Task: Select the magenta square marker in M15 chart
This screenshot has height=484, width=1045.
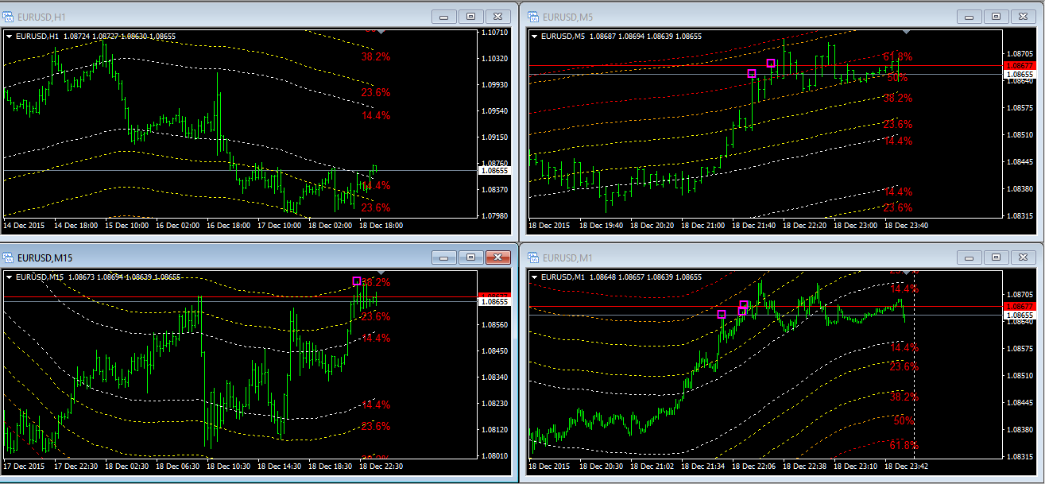Action: point(357,281)
